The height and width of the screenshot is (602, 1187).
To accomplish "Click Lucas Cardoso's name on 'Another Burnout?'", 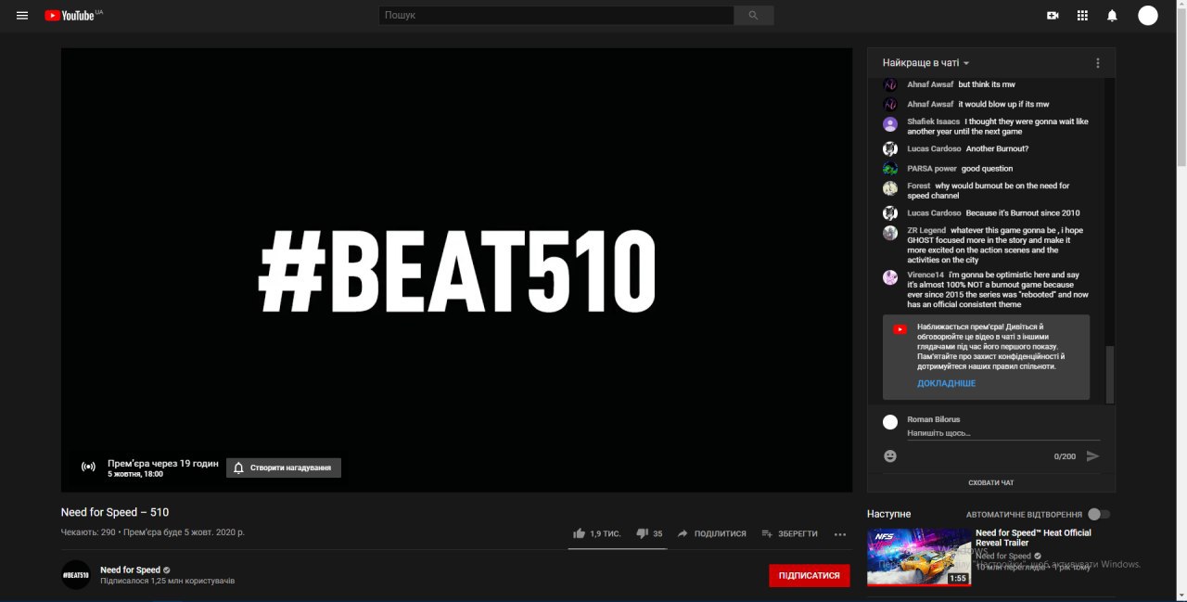I will coord(934,148).
